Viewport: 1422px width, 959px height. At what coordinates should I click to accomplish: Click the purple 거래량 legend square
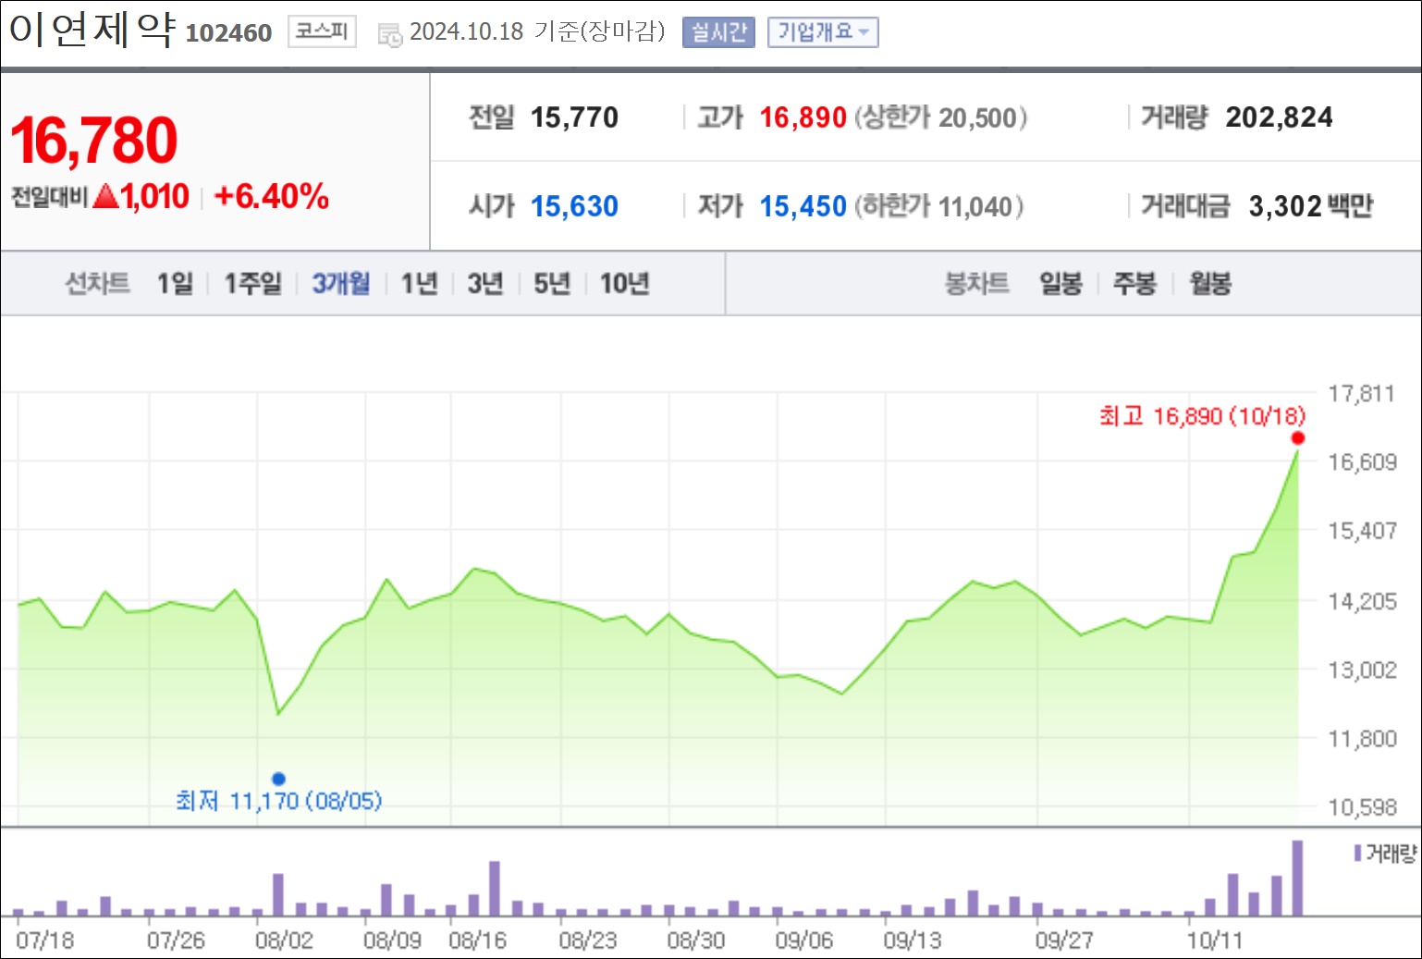[x=1357, y=853]
